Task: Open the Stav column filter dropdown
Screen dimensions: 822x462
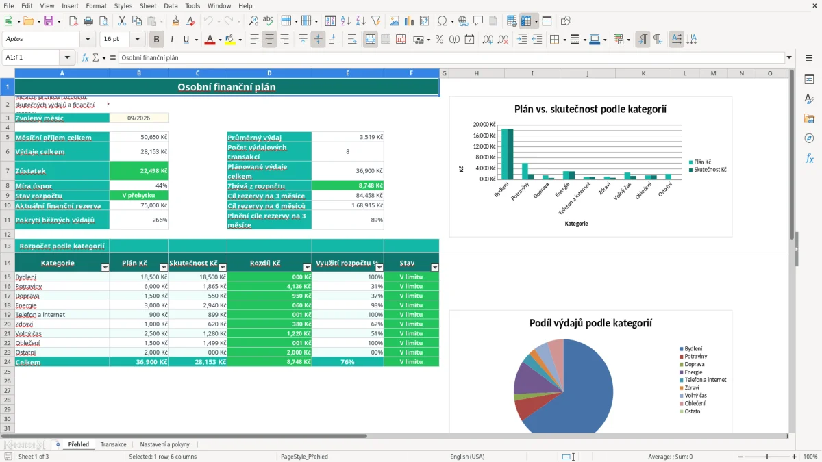Action: (x=434, y=268)
